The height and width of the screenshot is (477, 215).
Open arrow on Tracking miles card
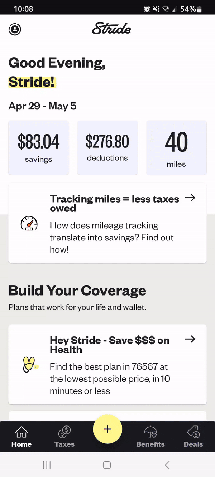tap(190, 198)
